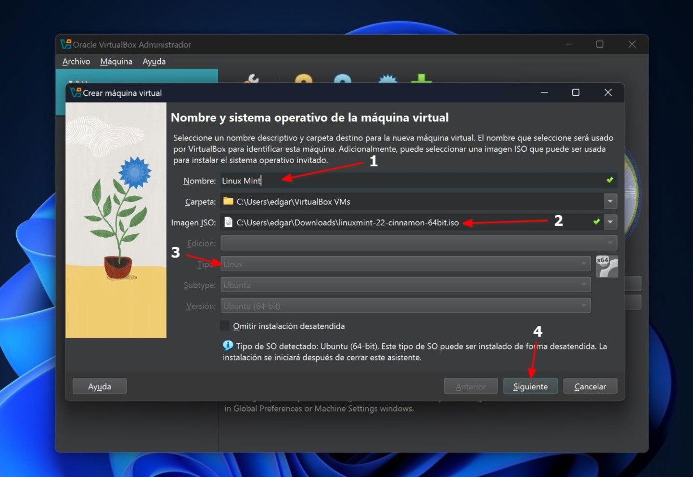The image size is (693, 477).
Task: Click the x64 OS type icon
Action: pyautogui.click(x=607, y=266)
